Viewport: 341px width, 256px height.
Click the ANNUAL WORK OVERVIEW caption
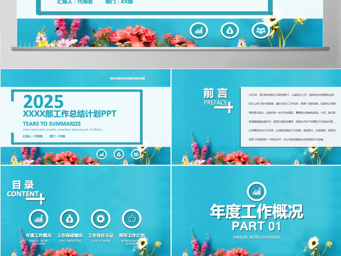pyautogui.click(x=257, y=237)
